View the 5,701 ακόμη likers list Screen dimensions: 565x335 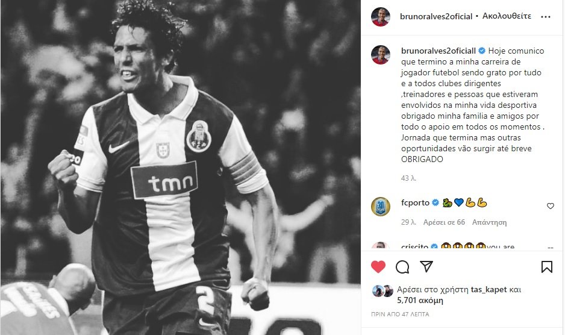tap(420, 301)
